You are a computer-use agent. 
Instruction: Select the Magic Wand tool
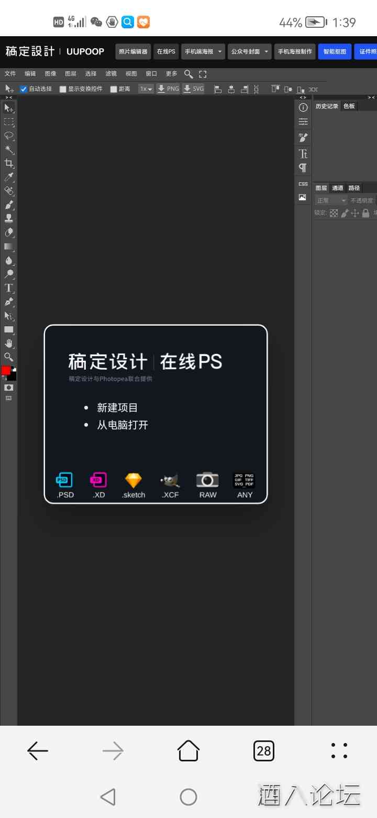(x=8, y=149)
